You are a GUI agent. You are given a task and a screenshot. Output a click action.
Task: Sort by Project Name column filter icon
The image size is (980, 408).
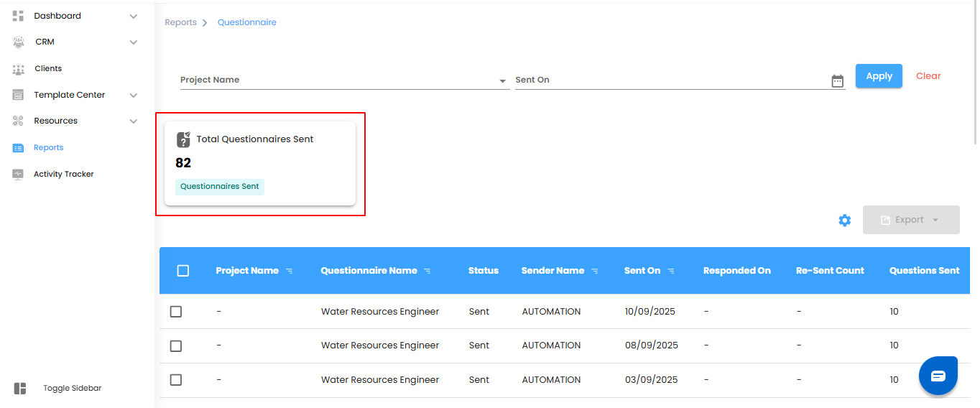[x=290, y=272]
